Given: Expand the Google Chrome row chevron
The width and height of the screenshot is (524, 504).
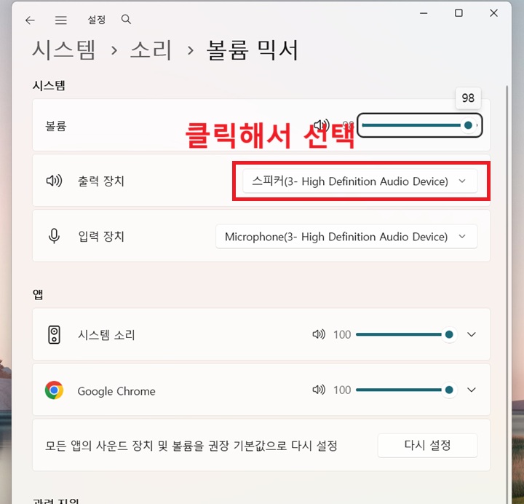Looking at the screenshot, I should pos(471,390).
